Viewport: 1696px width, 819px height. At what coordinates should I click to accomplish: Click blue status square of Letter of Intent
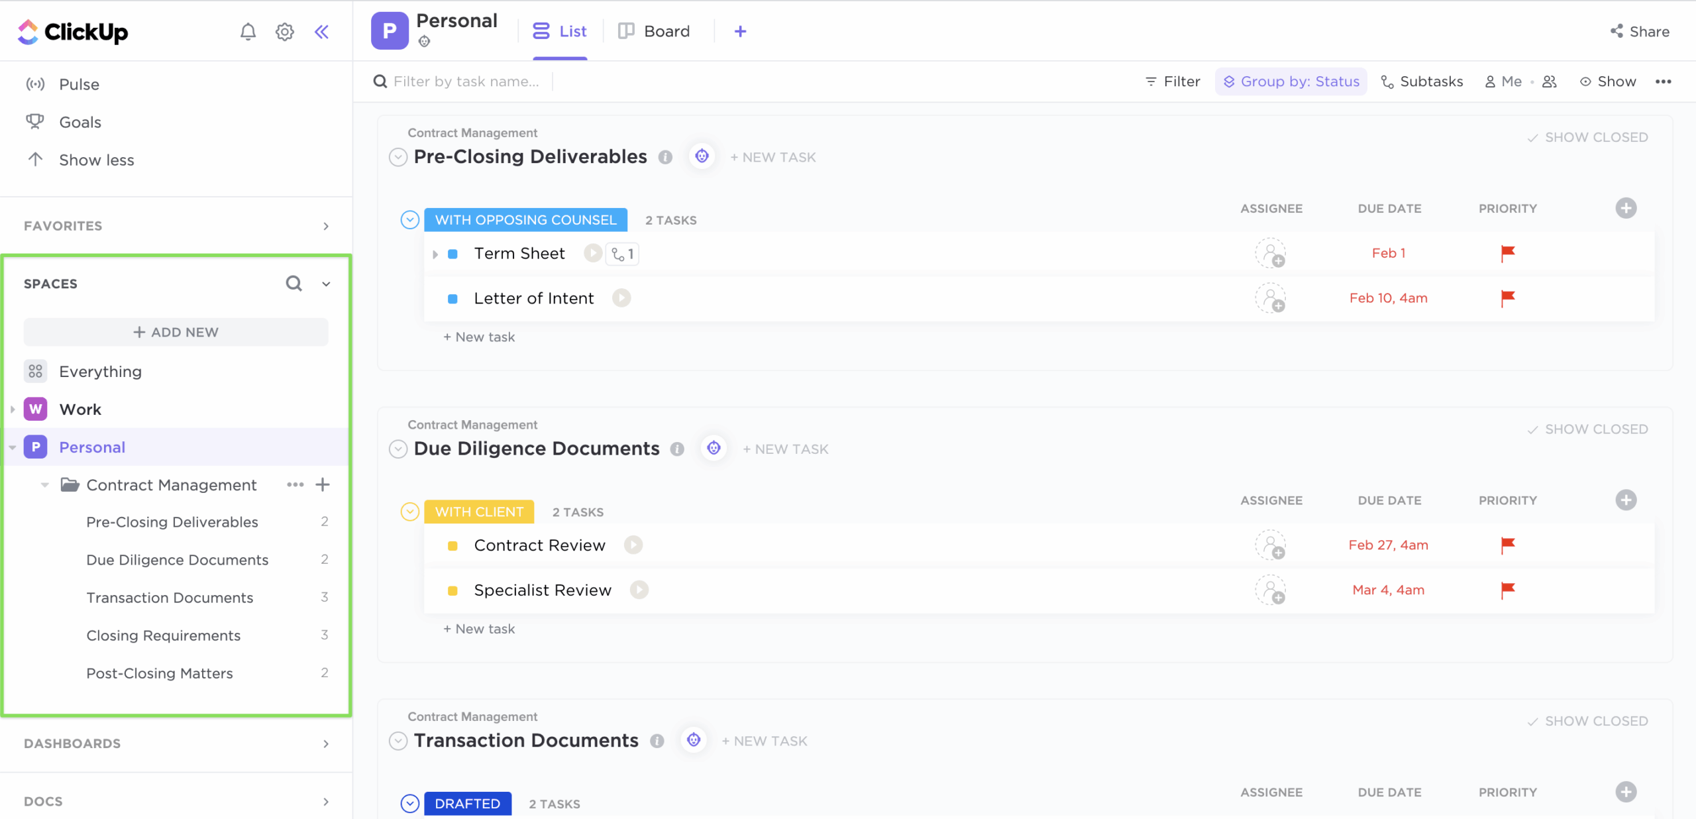453,299
